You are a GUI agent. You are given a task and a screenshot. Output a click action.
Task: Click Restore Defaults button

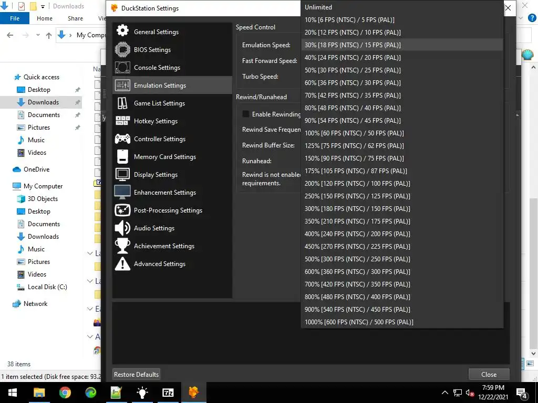(136, 375)
